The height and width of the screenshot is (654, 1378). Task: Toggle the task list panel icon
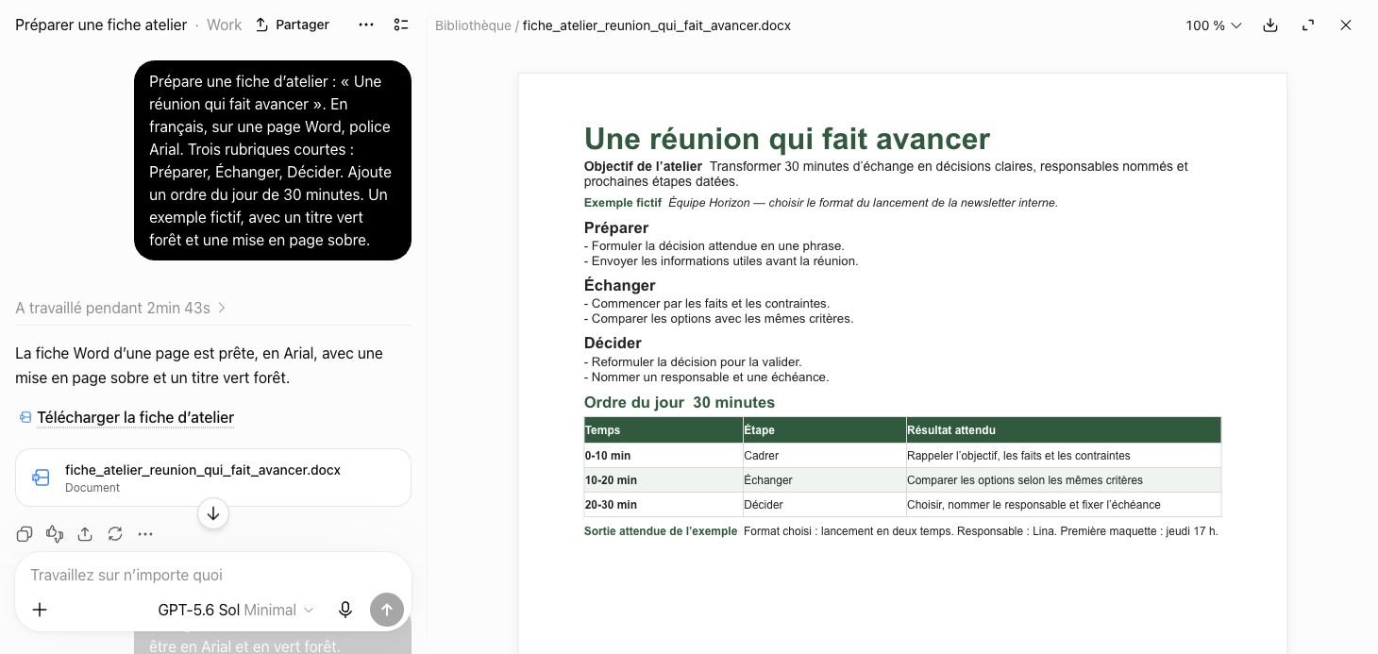[401, 25]
